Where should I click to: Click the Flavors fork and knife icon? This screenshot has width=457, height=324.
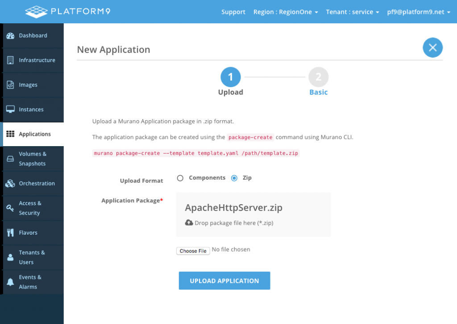pos(11,233)
